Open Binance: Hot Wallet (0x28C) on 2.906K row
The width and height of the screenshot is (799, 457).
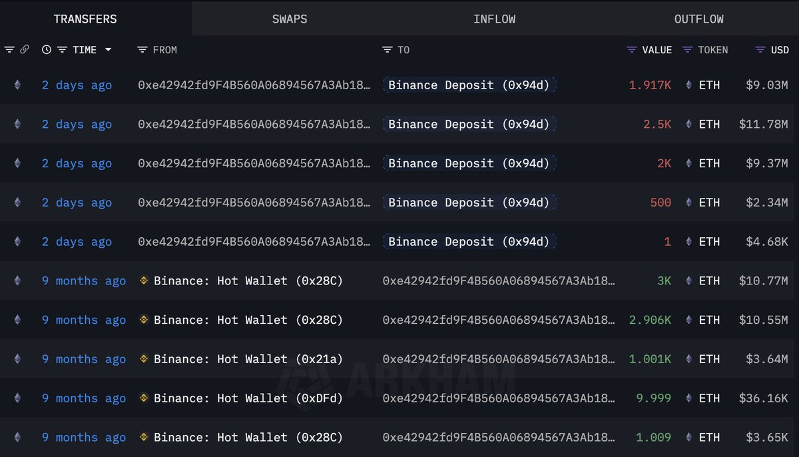[248, 320]
